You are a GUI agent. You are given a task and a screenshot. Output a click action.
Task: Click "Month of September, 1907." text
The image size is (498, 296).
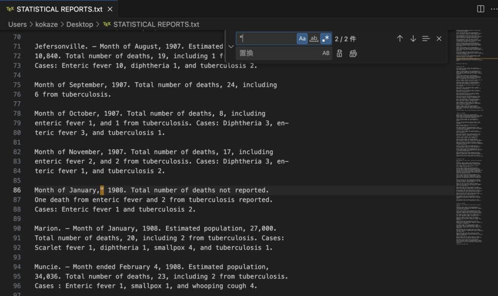point(83,85)
